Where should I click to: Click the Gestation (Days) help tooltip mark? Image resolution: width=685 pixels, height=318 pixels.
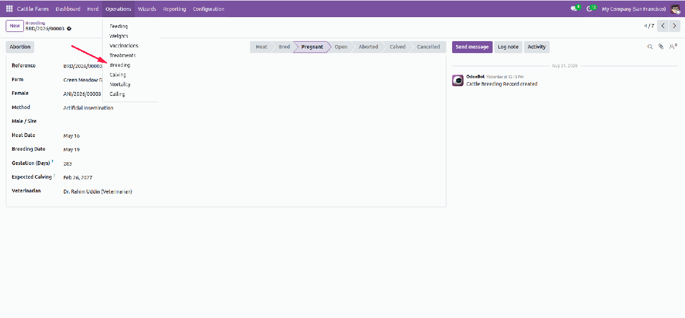click(52, 162)
